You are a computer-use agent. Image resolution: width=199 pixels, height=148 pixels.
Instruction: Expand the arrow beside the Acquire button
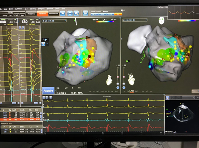[56, 91]
